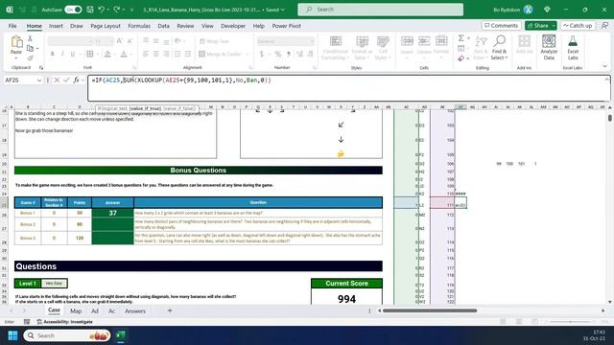Open Find & Select magnifier
614x345 pixels.
point(499,48)
